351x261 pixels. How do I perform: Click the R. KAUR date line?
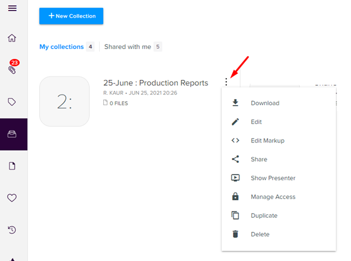point(140,93)
